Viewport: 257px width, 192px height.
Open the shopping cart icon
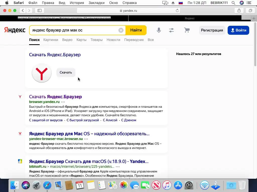pos(187,30)
